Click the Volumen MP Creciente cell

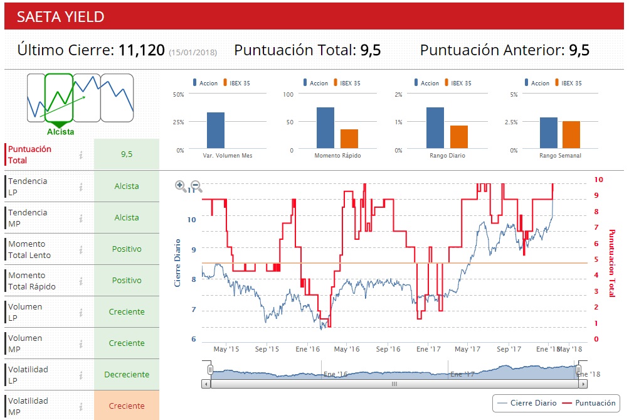pyautogui.click(x=126, y=343)
